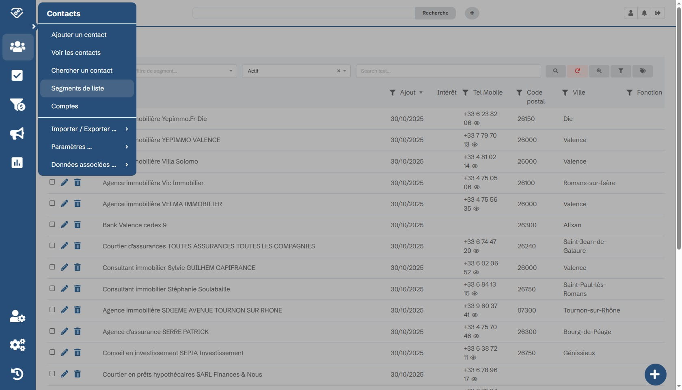The width and height of the screenshot is (682, 390).
Task: Choose Voir les contacts from the menu
Action: (x=76, y=52)
